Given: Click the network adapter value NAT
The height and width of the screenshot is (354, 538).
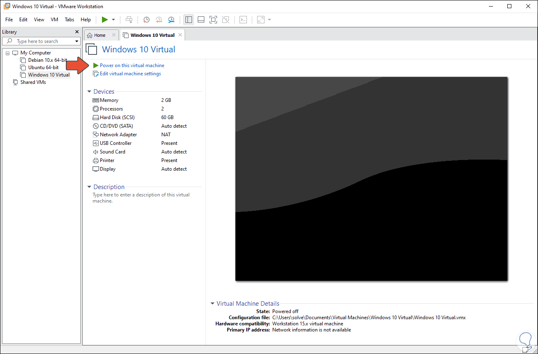Looking at the screenshot, I should 166,135.
